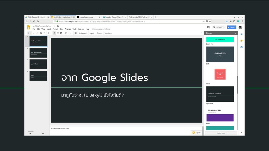Screen dimensions: 269x151
Task: Open the File menu
Action: point(34,29)
